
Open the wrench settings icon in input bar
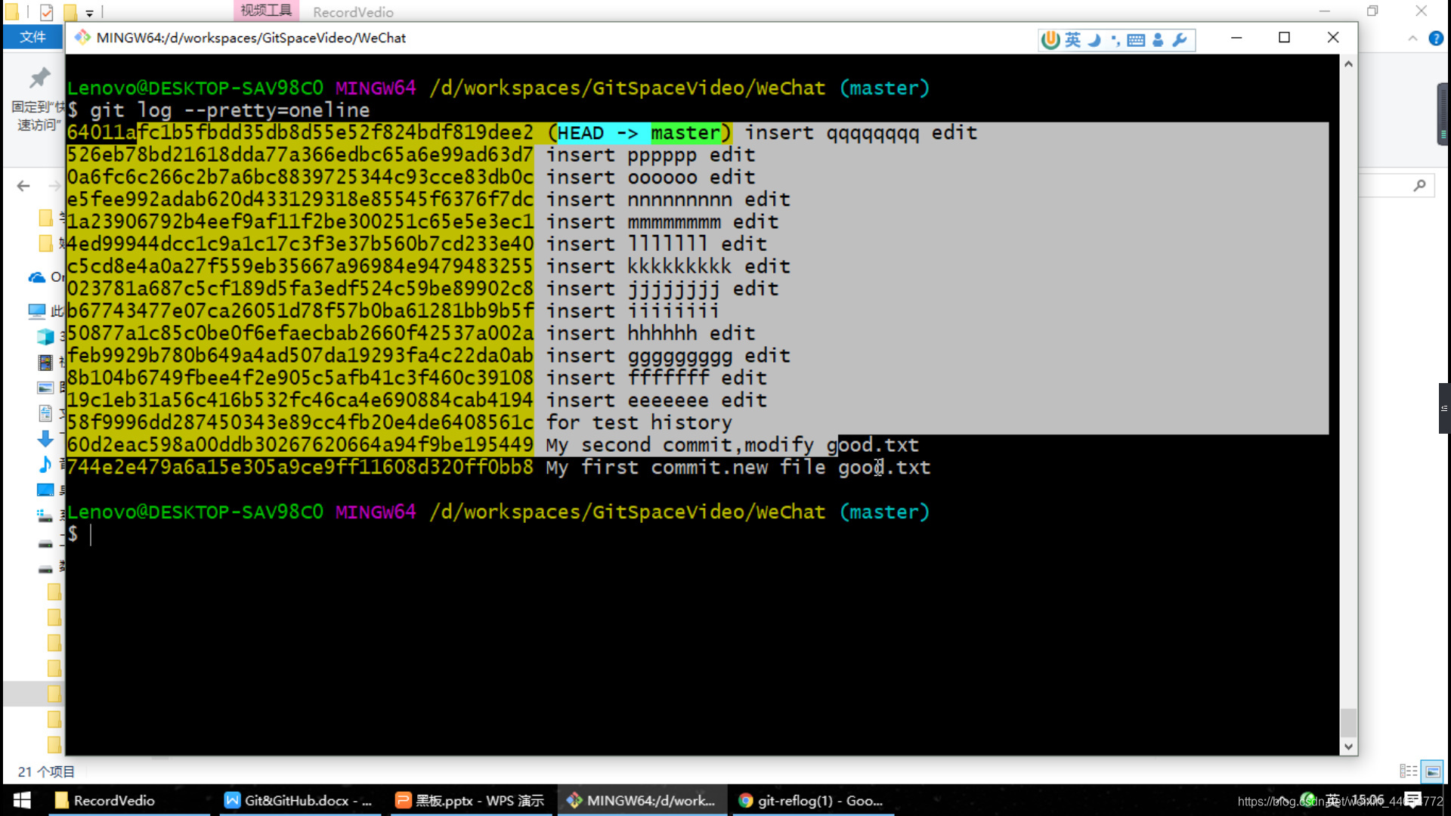pos(1179,39)
